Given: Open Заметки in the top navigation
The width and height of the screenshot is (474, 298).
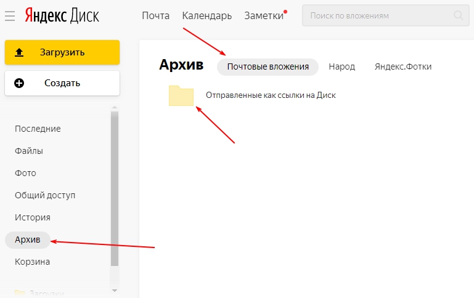Looking at the screenshot, I should click(264, 15).
